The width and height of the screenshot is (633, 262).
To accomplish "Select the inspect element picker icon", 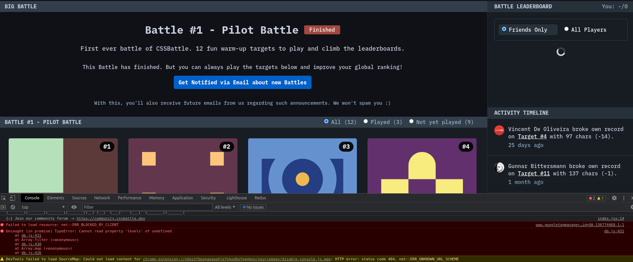I will 4,198.
